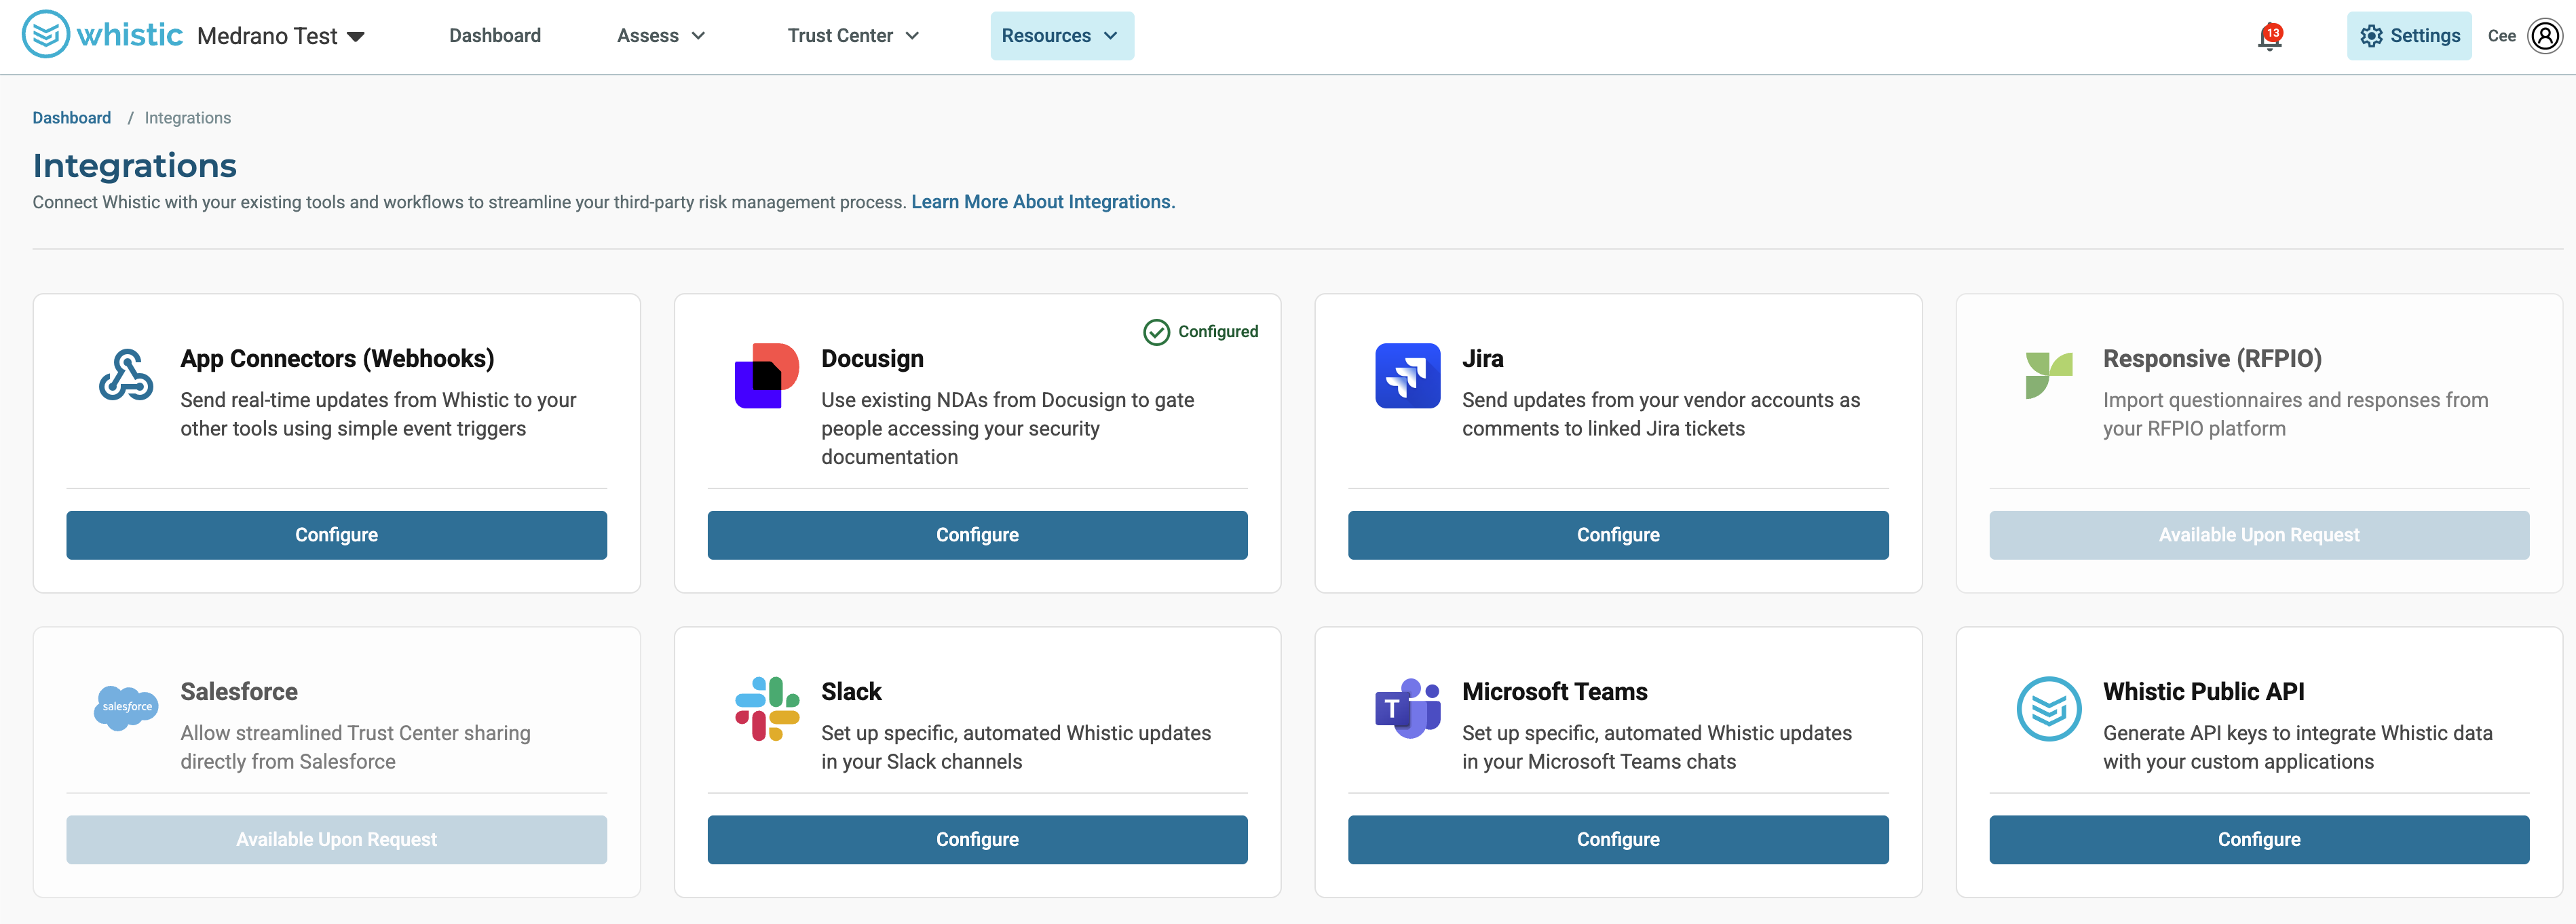Click the Jira card title
The width and height of the screenshot is (2576, 924).
1482,359
